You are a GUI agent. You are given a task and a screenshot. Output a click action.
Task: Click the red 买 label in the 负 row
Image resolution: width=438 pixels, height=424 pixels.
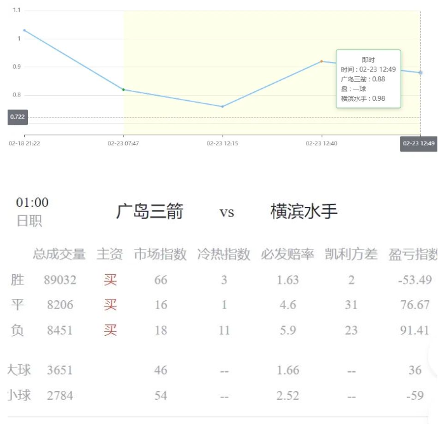pyautogui.click(x=110, y=330)
